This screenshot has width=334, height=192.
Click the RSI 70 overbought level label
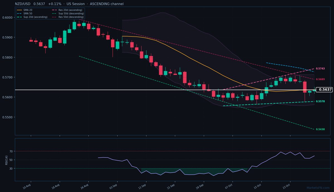point(11,151)
